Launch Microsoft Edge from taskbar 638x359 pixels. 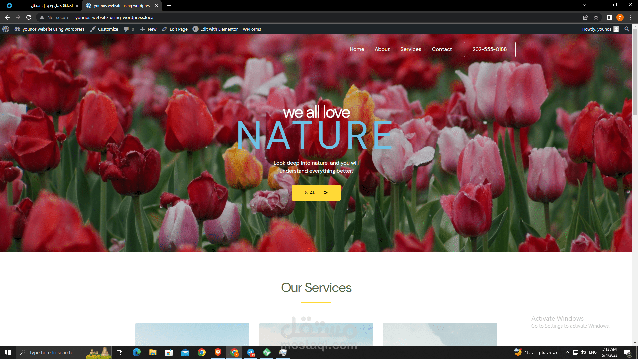tap(136, 352)
